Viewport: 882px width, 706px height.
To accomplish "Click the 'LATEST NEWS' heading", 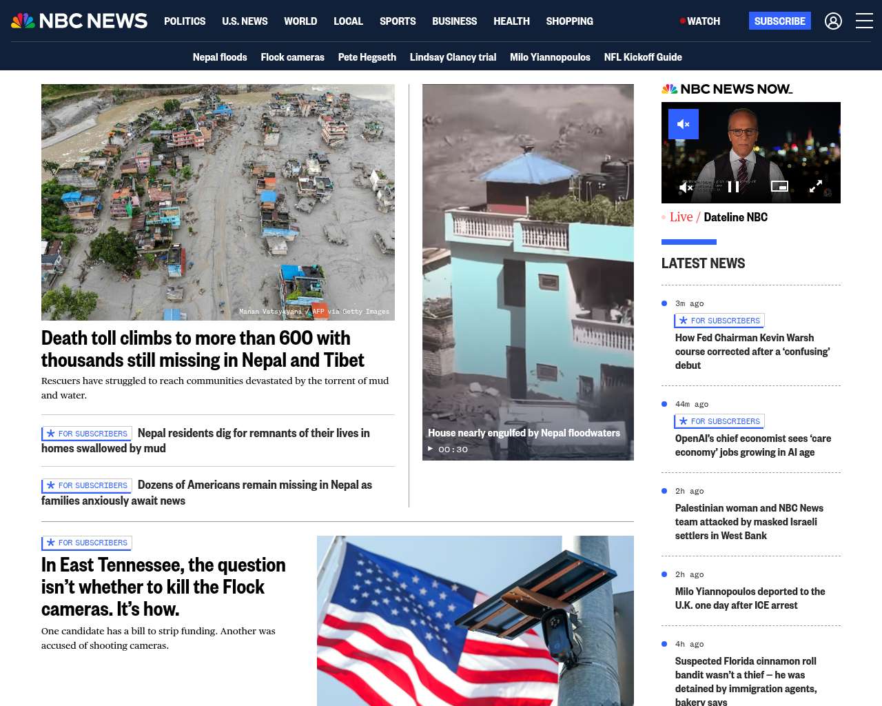I will tap(703, 263).
